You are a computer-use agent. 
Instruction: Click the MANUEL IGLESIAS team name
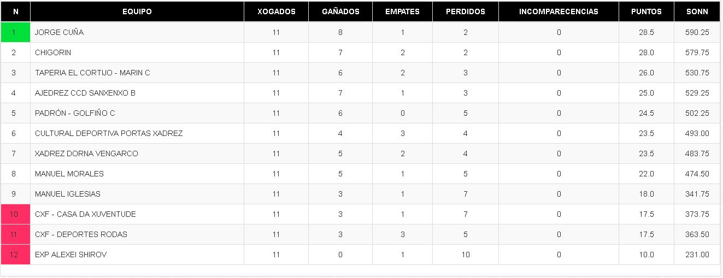(68, 194)
